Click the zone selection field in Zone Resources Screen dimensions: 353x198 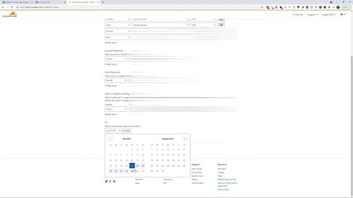pyautogui.click(x=164, y=80)
